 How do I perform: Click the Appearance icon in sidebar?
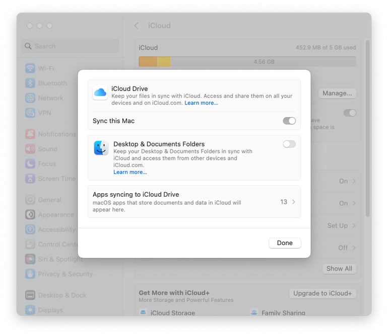click(x=30, y=214)
